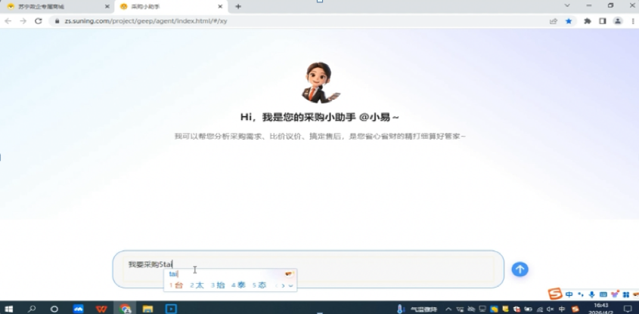The image size is (639, 314).
Task: Click the chat input field
Action: point(308,269)
